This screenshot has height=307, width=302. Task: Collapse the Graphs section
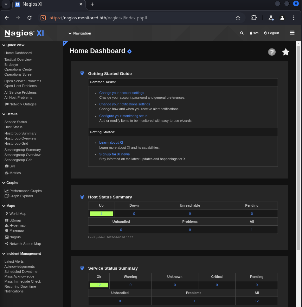click(x=10, y=183)
